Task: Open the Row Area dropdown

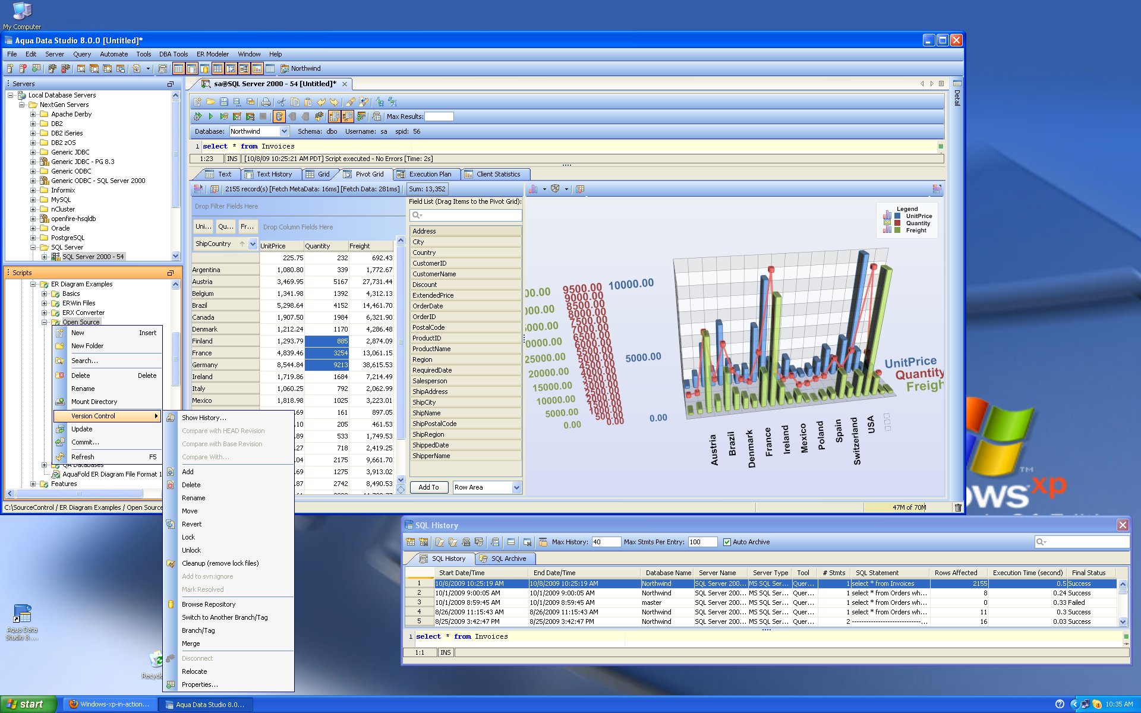Action: point(516,487)
